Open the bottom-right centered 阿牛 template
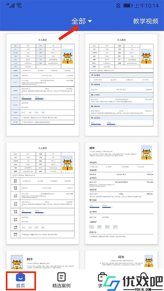The width and height of the screenshot is (164, 291). [121, 260]
